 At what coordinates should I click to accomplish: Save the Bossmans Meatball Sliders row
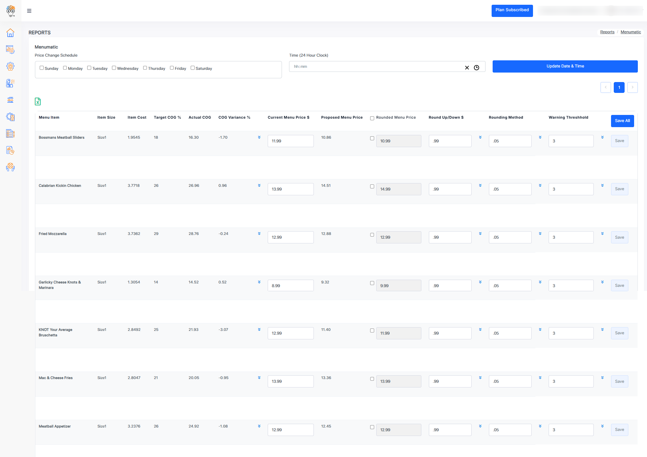tap(619, 141)
